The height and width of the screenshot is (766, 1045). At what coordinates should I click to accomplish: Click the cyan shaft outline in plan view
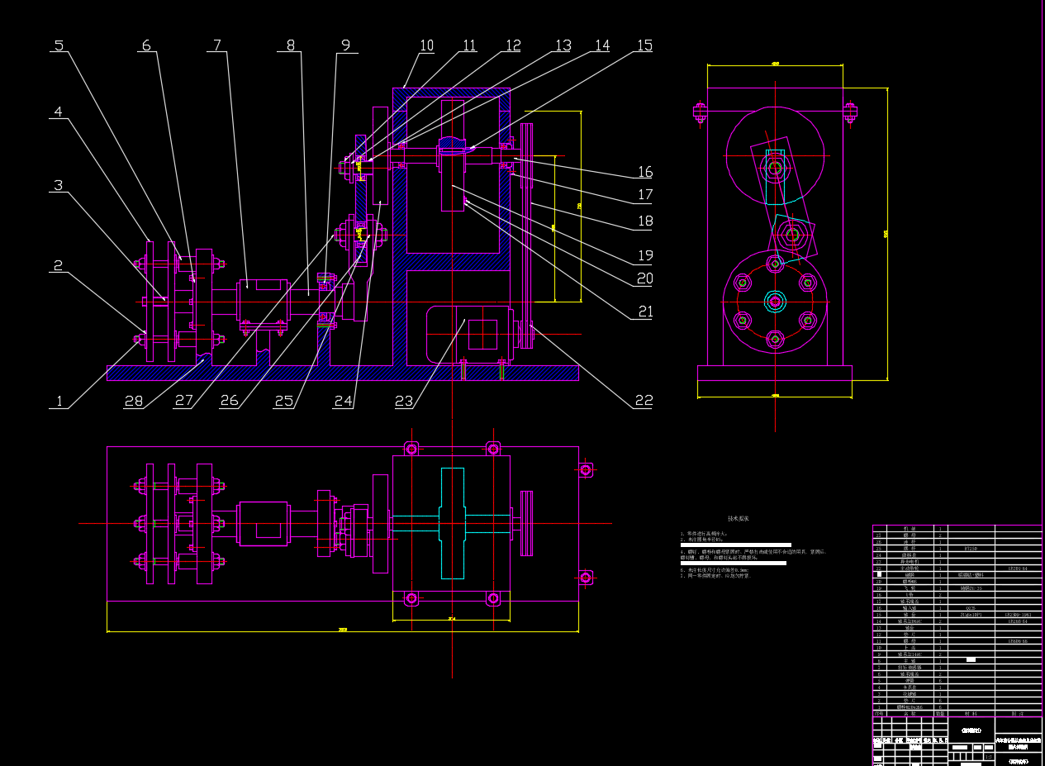[x=453, y=522]
